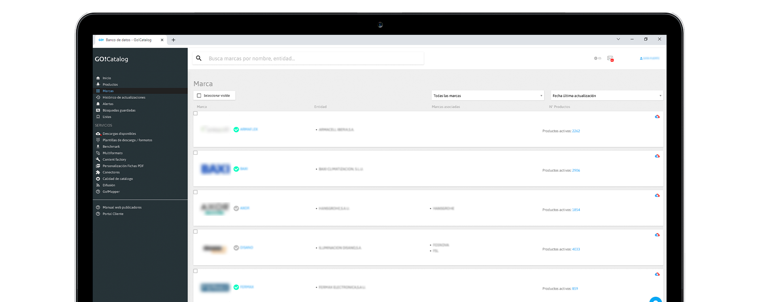Click the GO!Catalog logo
Image resolution: width=759 pixels, height=302 pixels.
[x=111, y=59]
